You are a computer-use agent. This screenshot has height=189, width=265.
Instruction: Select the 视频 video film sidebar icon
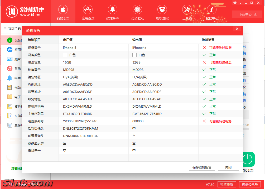[x=10, y=87]
